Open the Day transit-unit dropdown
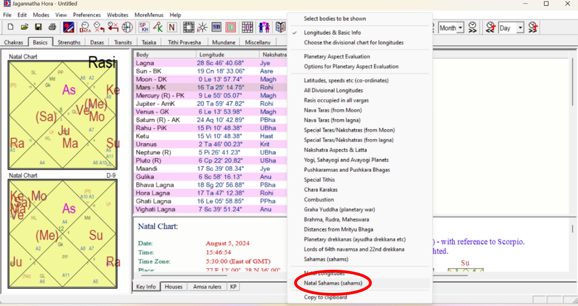The image size is (578, 306). tap(520, 28)
